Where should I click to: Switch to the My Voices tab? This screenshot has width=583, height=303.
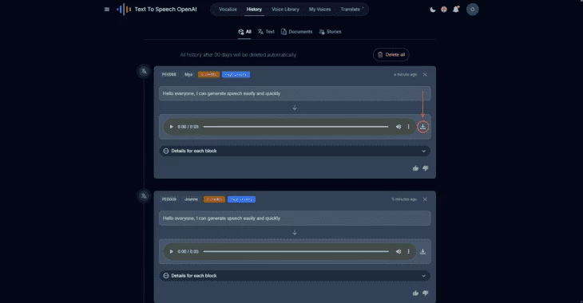(x=319, y=10)
